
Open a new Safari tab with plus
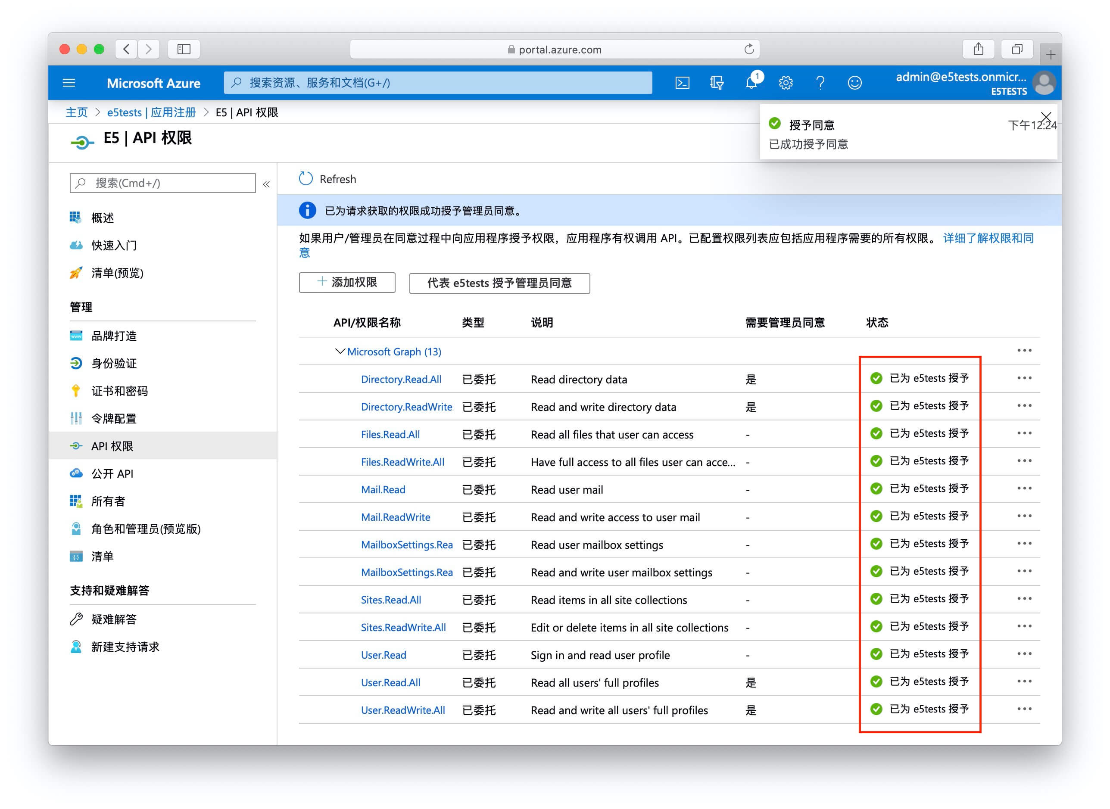pyautogui.click(x=1050, y=55)
